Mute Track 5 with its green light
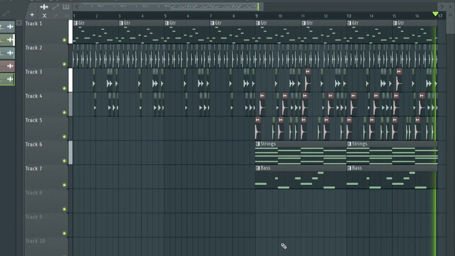This screenshot has width=455, height=256. 64,137
